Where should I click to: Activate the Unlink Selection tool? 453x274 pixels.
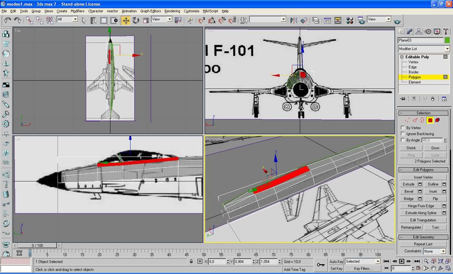pyautogui.click(x=39, y=20)
